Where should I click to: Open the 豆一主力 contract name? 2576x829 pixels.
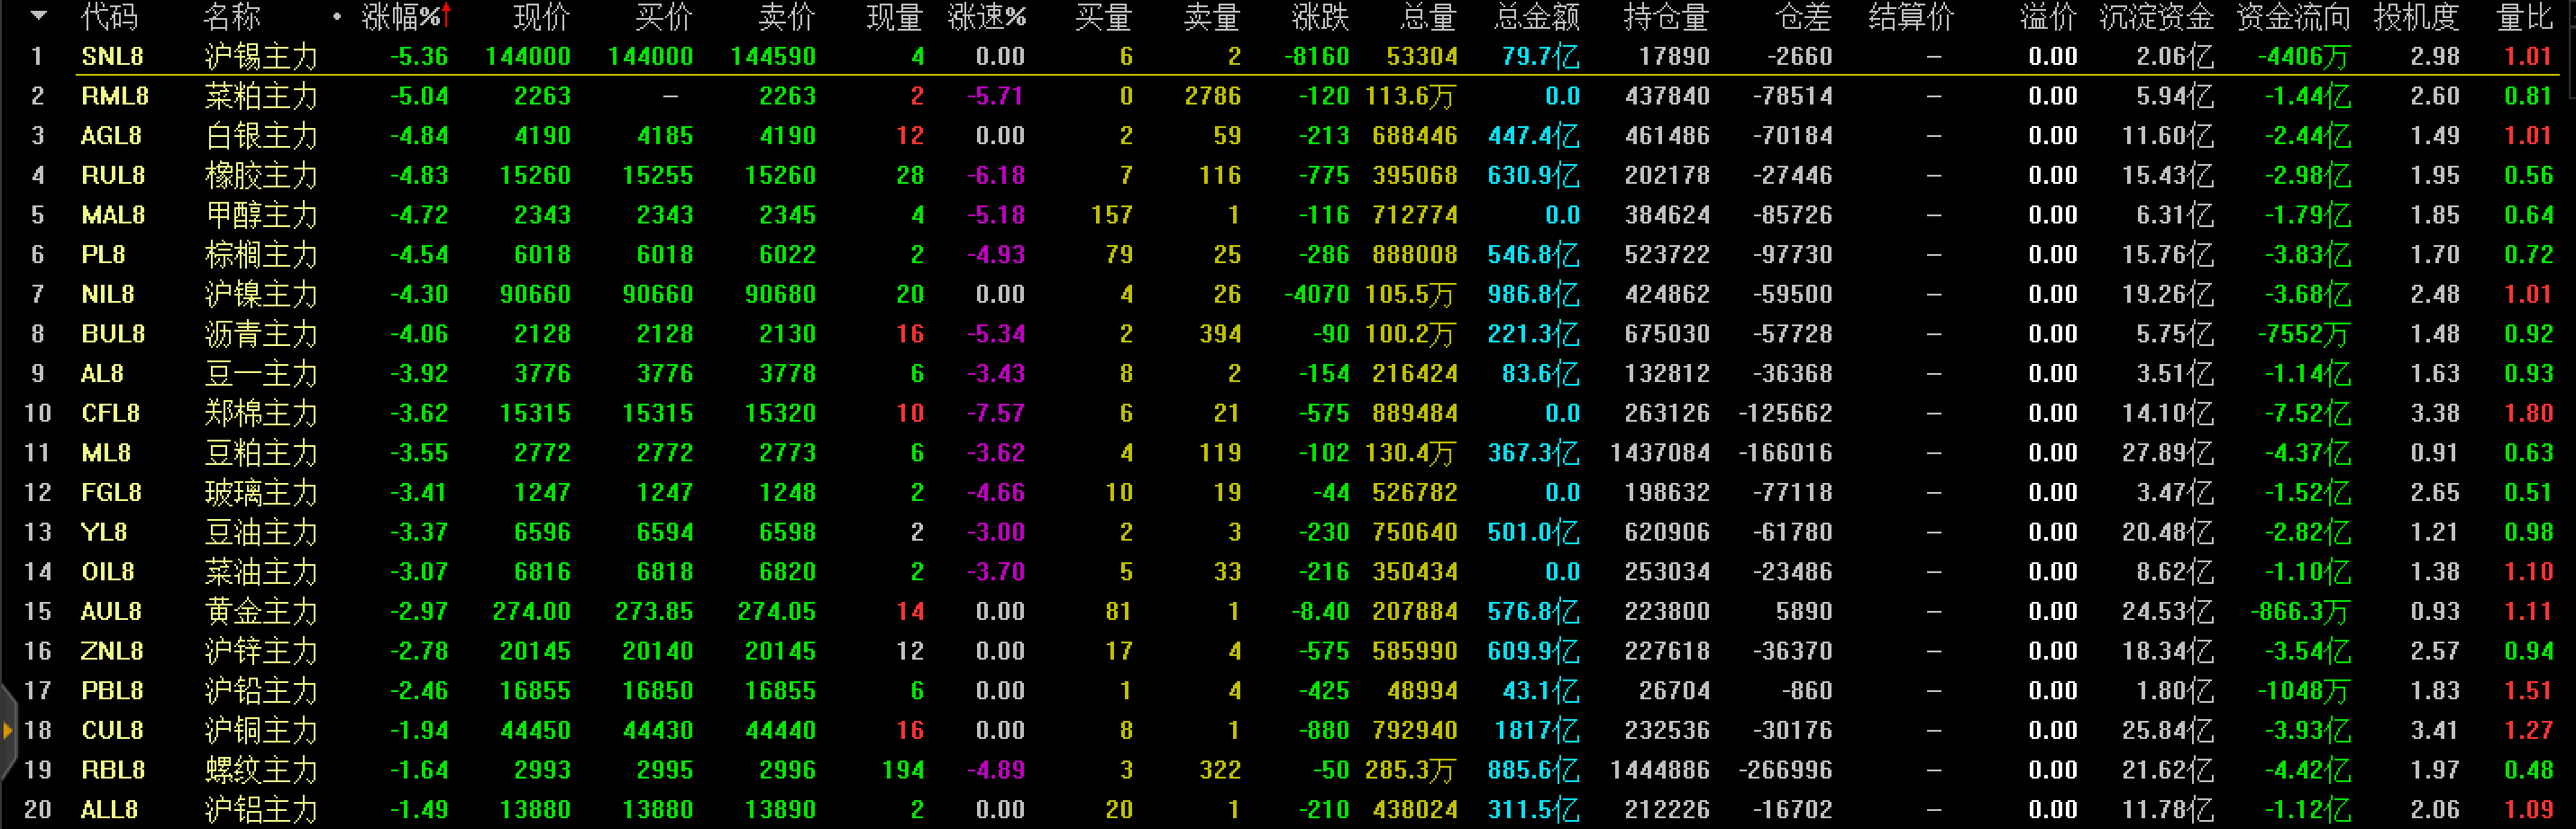coord(261,374)
